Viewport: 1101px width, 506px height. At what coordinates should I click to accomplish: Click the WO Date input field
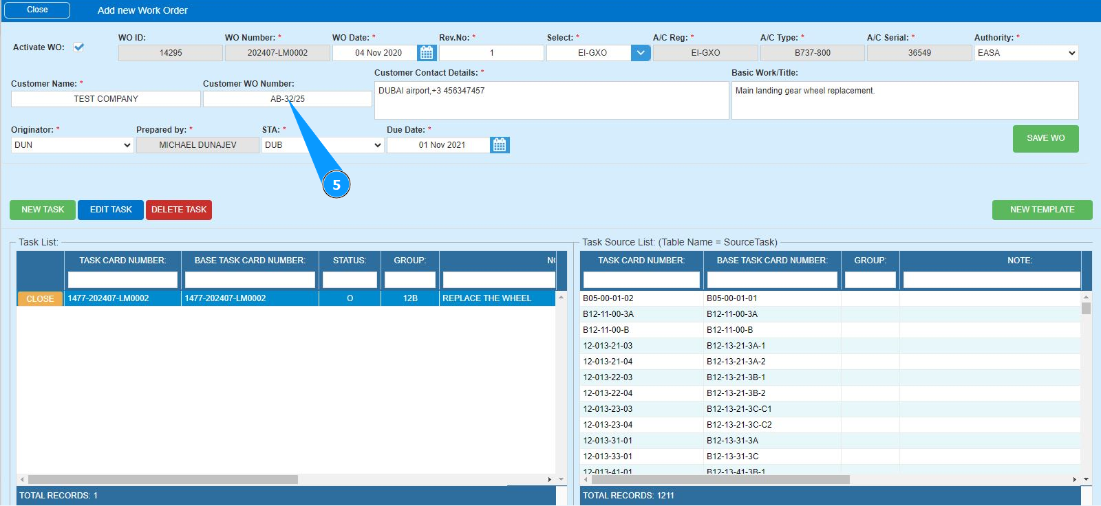[x=375, y=53]
